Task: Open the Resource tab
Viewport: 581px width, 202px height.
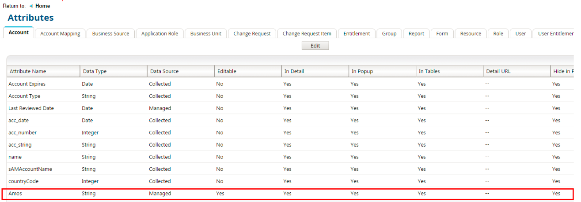Action: click(471, 33)
